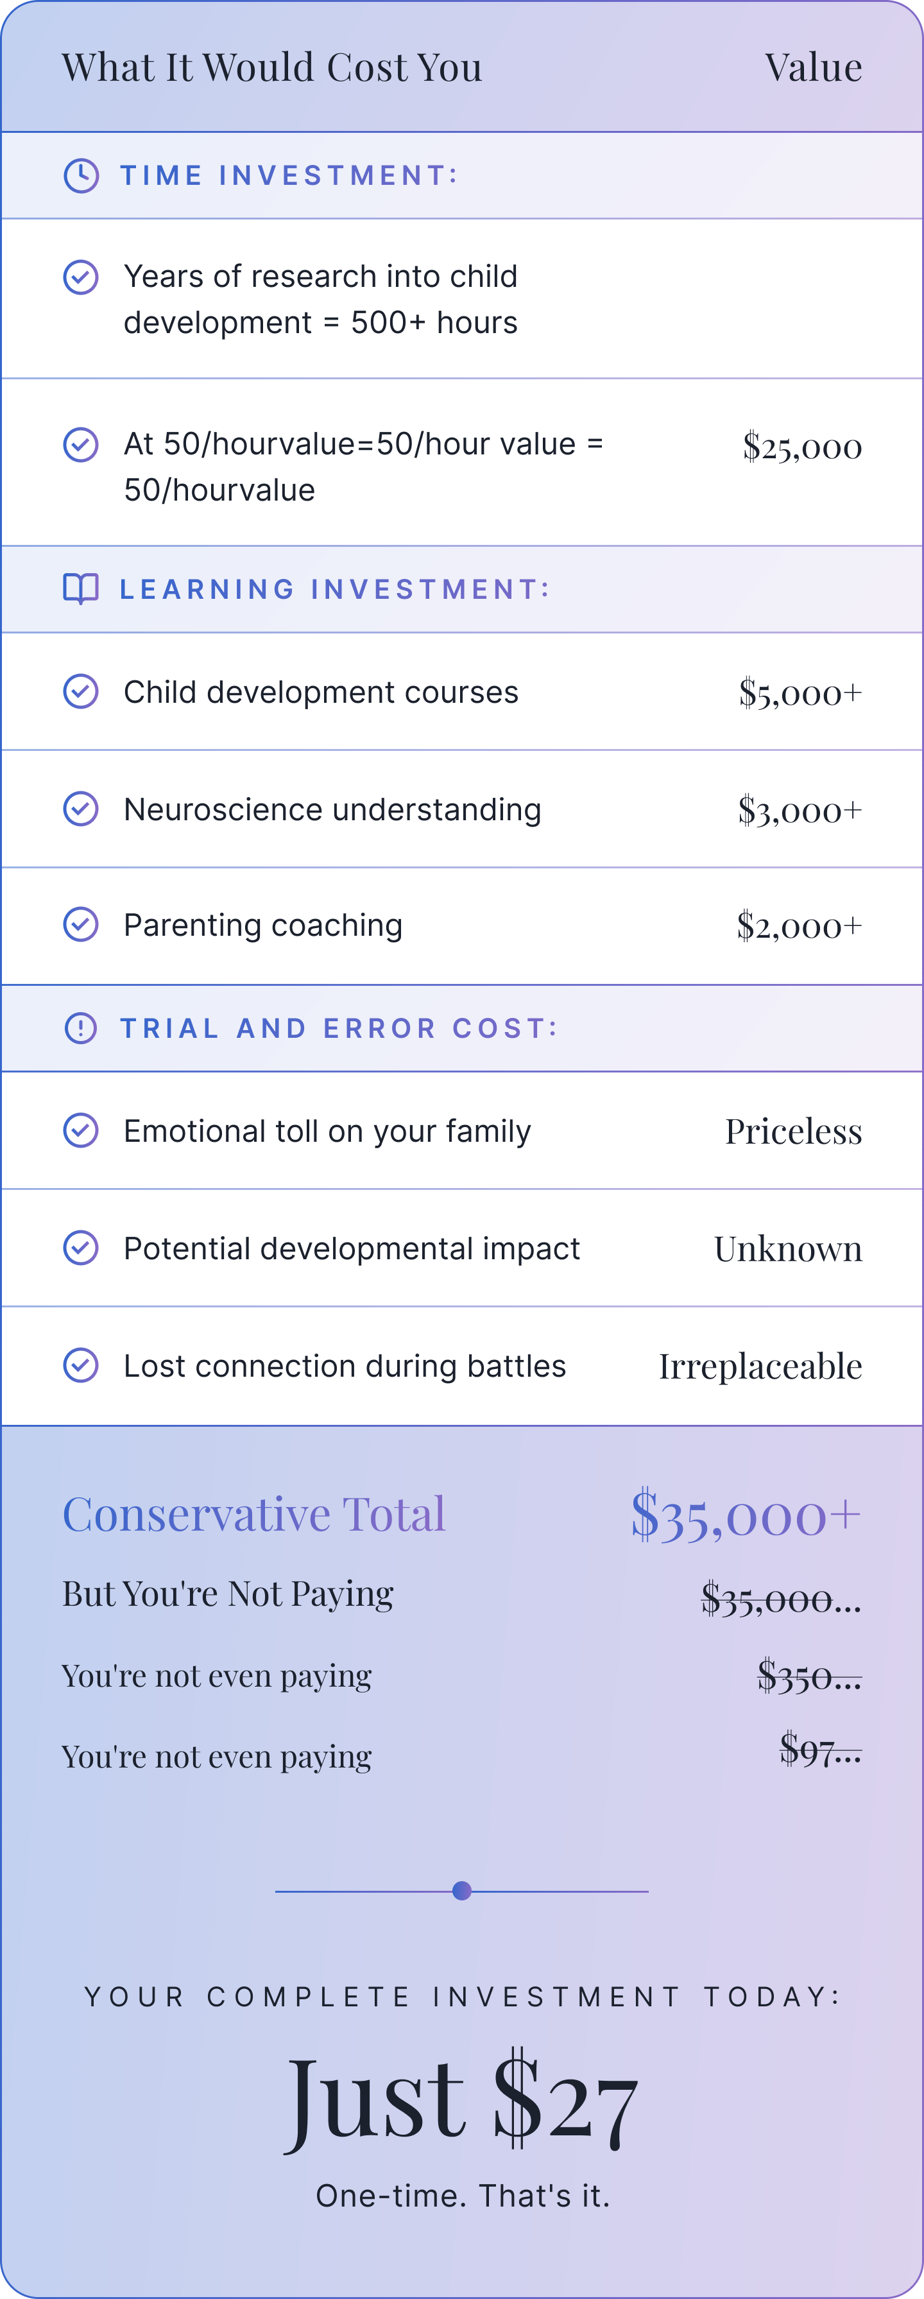Screen dimensions: 924x2299
Task: Click the check icon beside Lost connection during battles
Action: [x=81, y=1366]
